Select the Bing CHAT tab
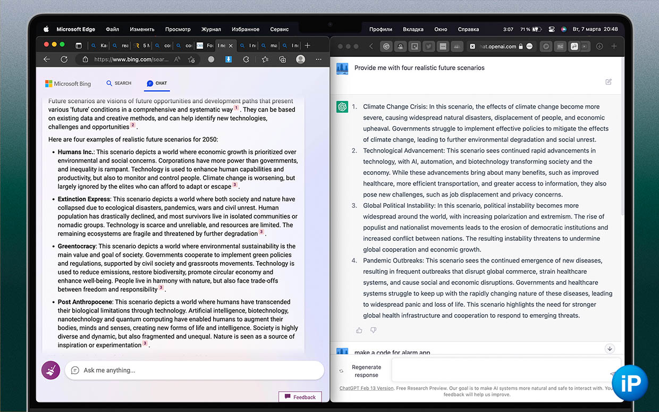Viewport: 659px width, 412px height. click(157, 83)
